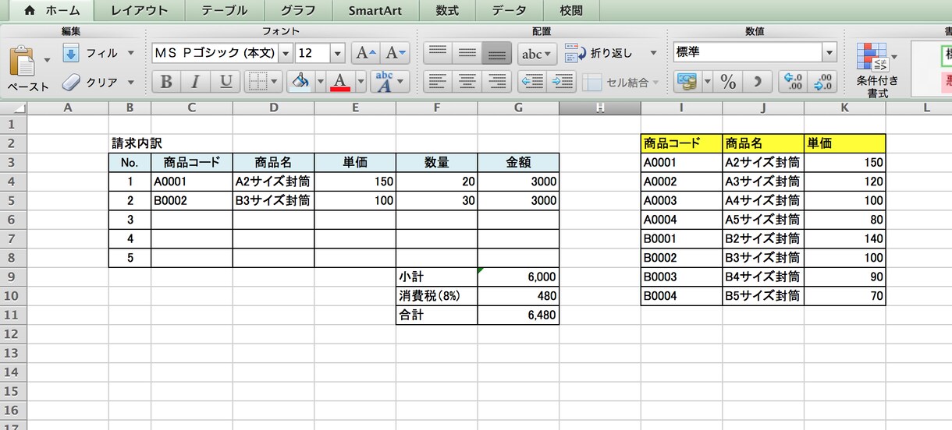
Task: Click the select-all corner of the sheet
Action: point(13,107)
